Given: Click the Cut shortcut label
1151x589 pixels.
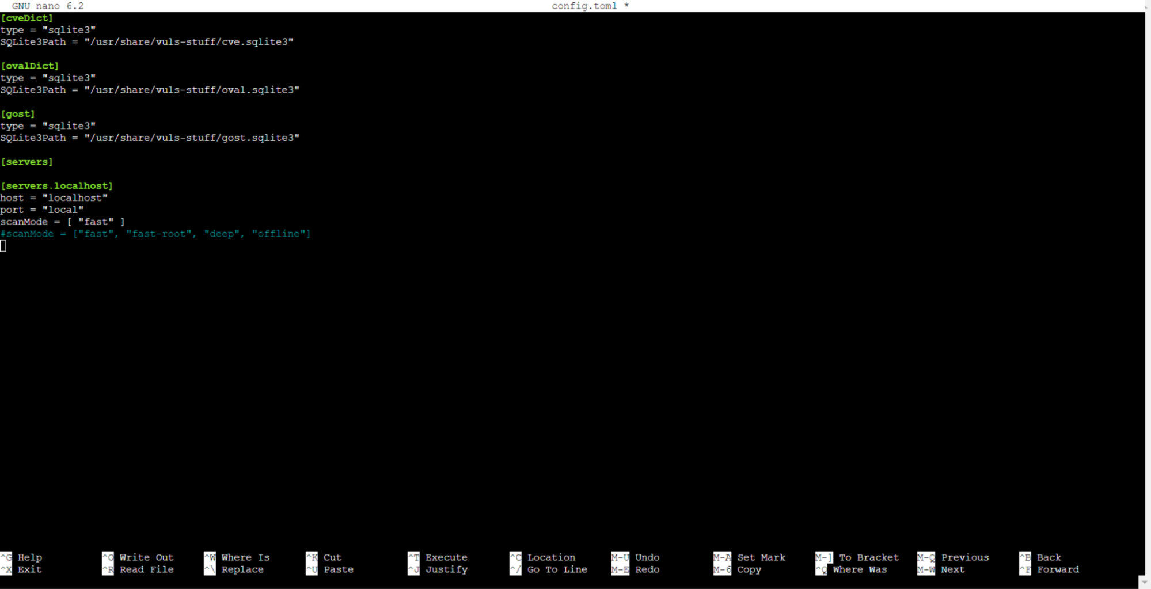Looking at the screenshot, I should tap(332, 557).
